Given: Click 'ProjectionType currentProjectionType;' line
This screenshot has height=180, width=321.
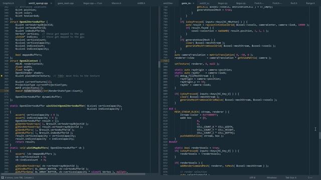Looking at the screenshot, I should point(41,84).
